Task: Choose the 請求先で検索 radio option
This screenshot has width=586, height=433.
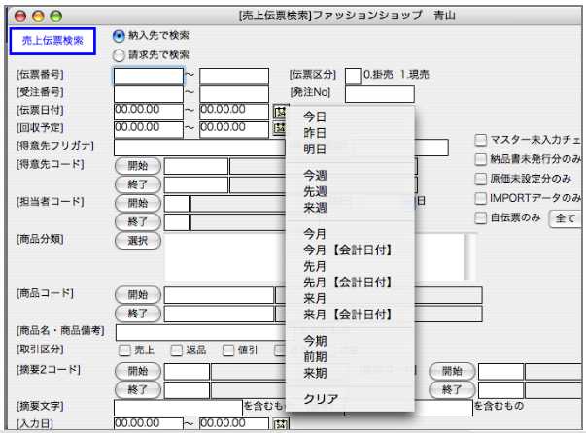Action: (x=120, y=54)
